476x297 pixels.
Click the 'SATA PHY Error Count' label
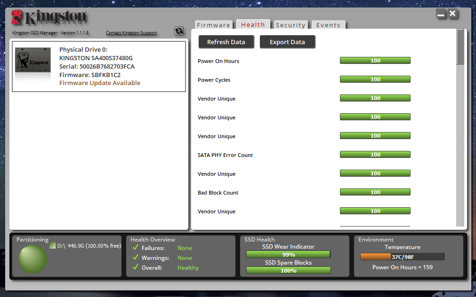tap(225, 155)
